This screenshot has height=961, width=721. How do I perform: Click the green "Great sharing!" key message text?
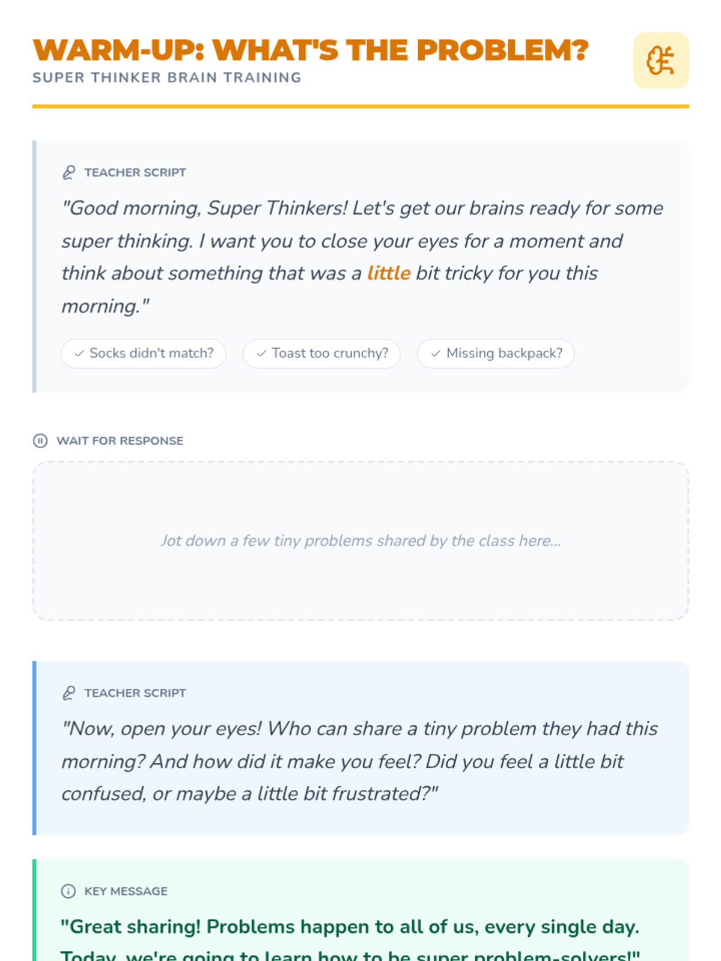pyautogui.click(x=350, y=928)
